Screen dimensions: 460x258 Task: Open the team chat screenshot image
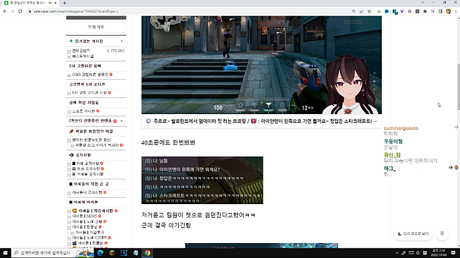(x=202, y=180)
